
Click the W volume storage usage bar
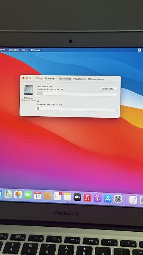pyautogui.click(x=77, y=109)
